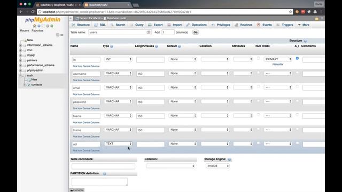The height and width of the screenshot is (192, 342).
Task: Toggle the Null checkbox for lname column
Action: pyautogui.click(x=258, y=129)
